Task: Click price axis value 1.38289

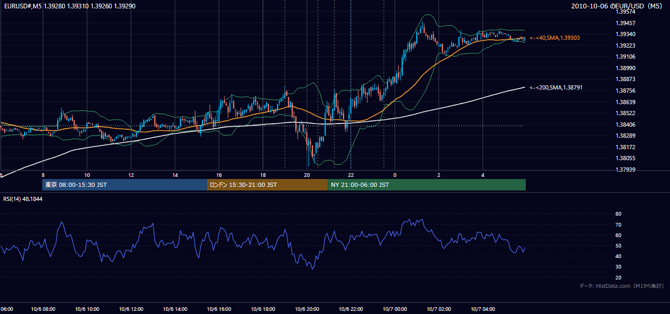Action: coord(625,136)
